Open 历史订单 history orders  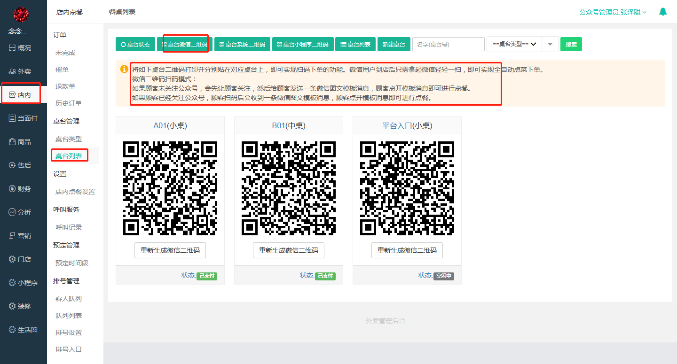point(69,103)
